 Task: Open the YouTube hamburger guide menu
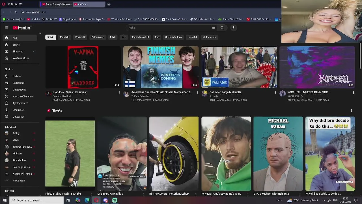click(x=7, y=27)
